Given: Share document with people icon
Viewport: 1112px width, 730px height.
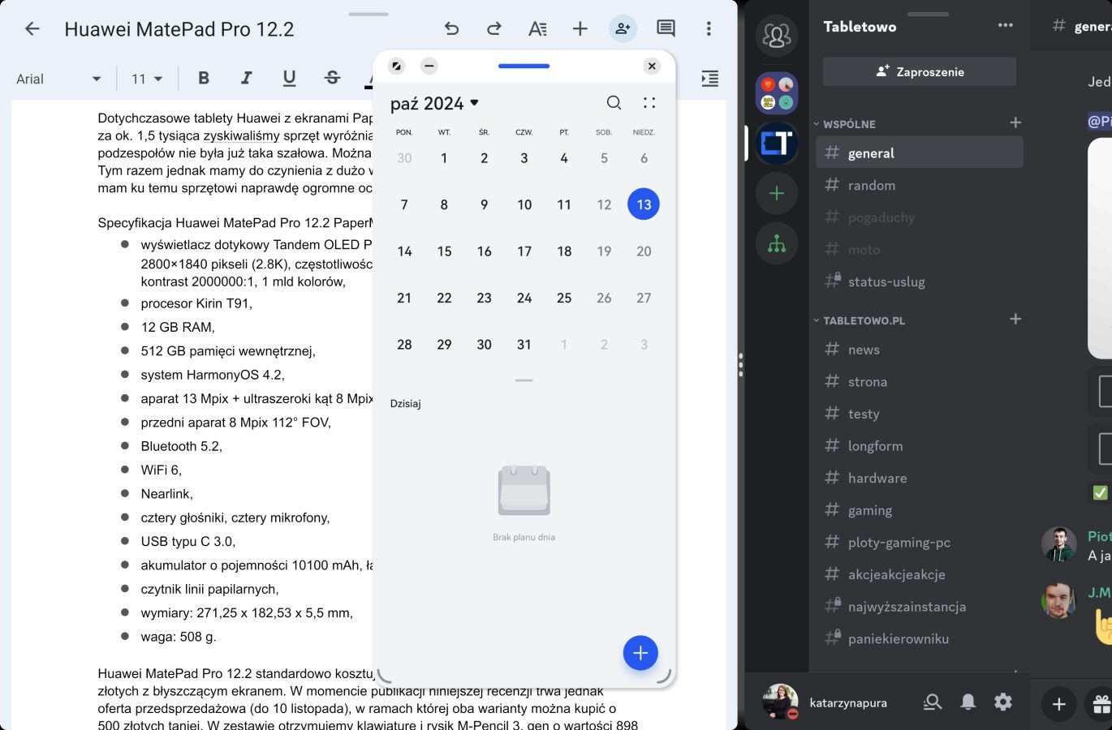Looking at the screenshot, I should point(623,29).
